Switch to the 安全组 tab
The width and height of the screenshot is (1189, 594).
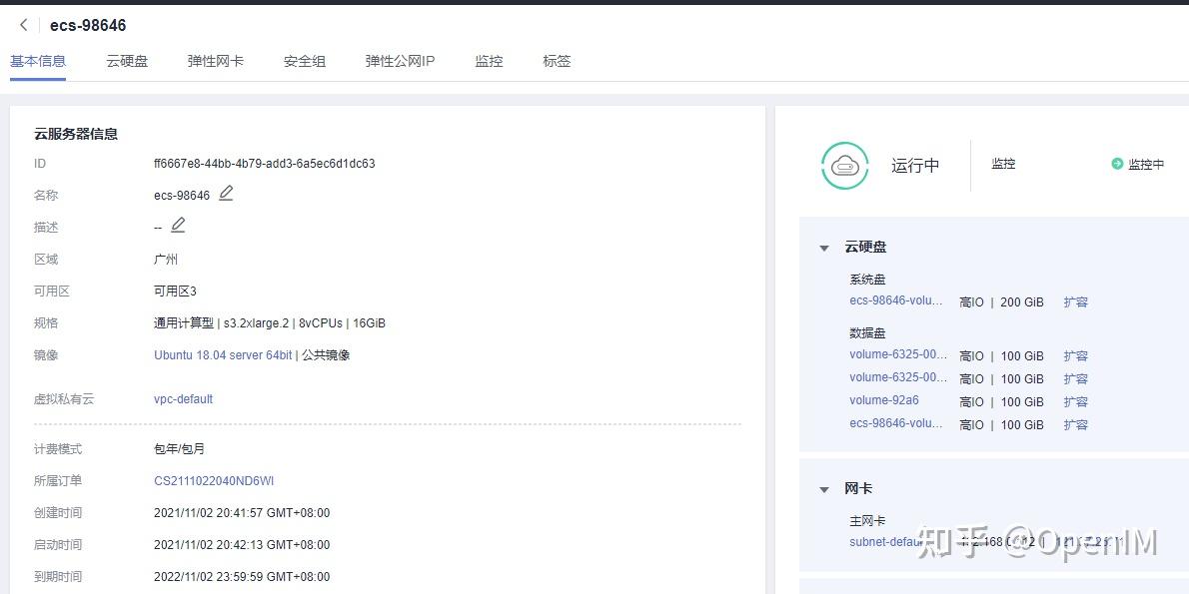(304, 61)
